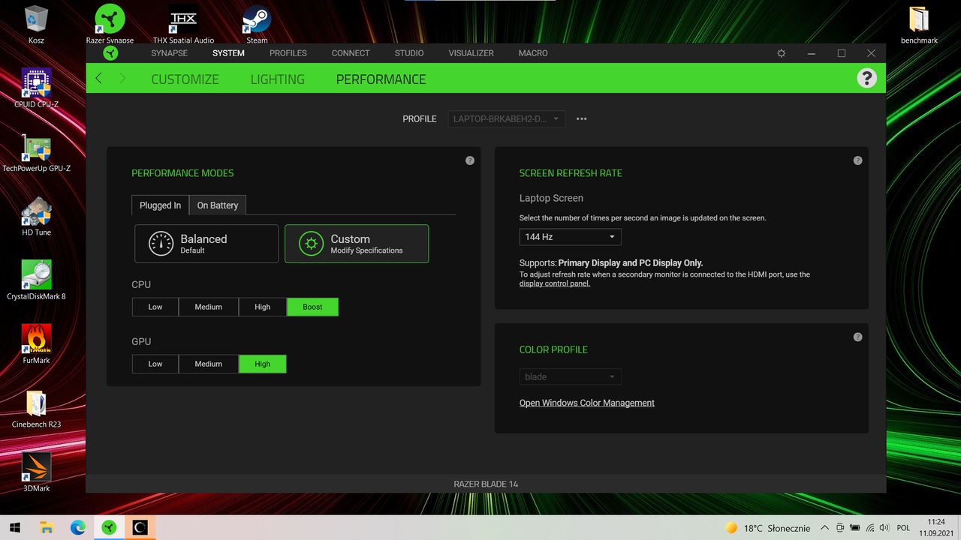961x540 pixels.
Task: Set CPU to Low
Action: [x=155, y=307]
